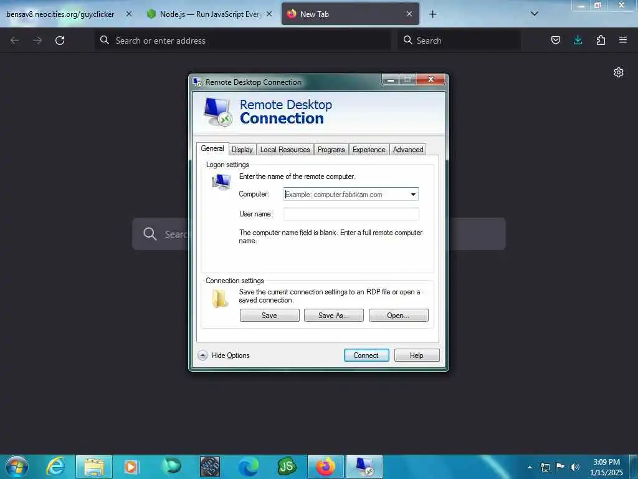
Task: Switch to the General tab
Action: (x=212, y=148)
